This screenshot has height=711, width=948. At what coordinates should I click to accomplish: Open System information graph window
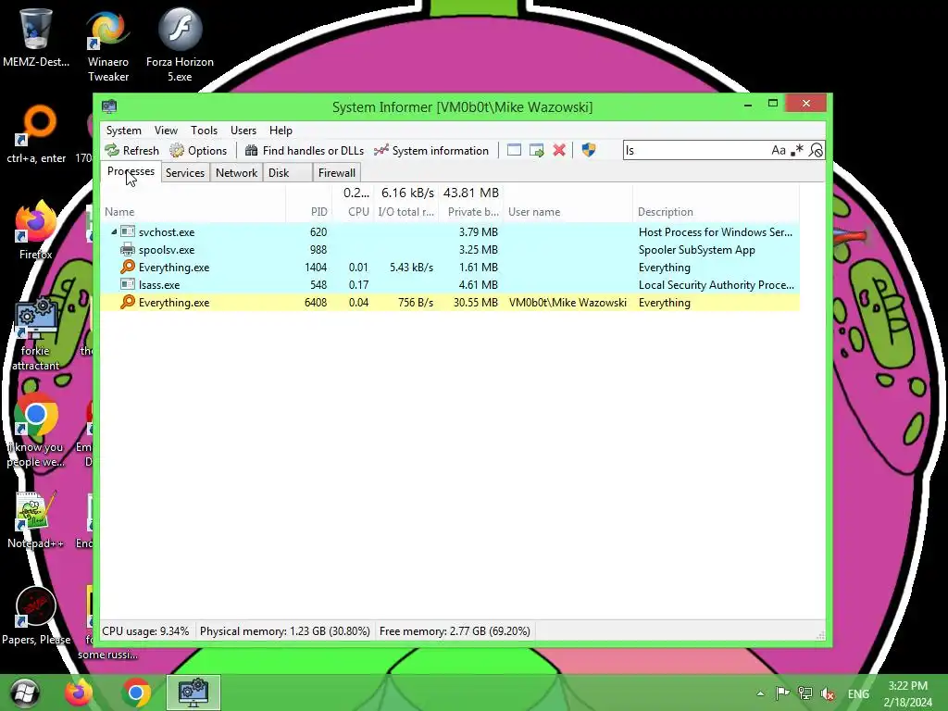pos(431,151)
